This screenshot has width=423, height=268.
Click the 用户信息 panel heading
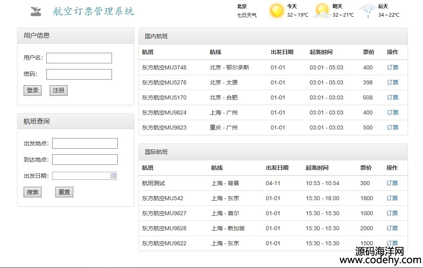(37, 35)
